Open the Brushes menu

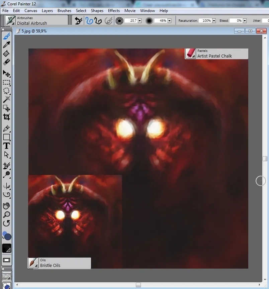click(64, 11)
